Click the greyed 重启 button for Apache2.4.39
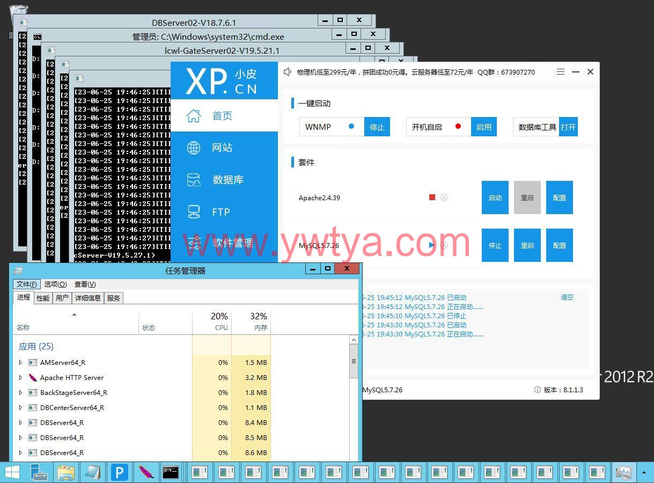This screenshot has width=654, height=483. (x=527, y=197)
